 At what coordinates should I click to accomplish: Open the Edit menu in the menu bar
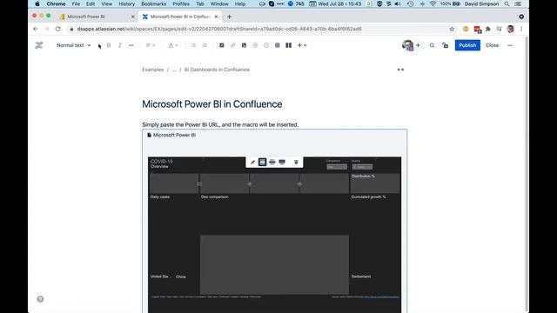tap(91, 3)
